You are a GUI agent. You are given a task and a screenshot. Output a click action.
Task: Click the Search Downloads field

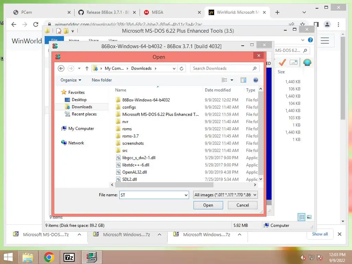click(x=221, y=68)
